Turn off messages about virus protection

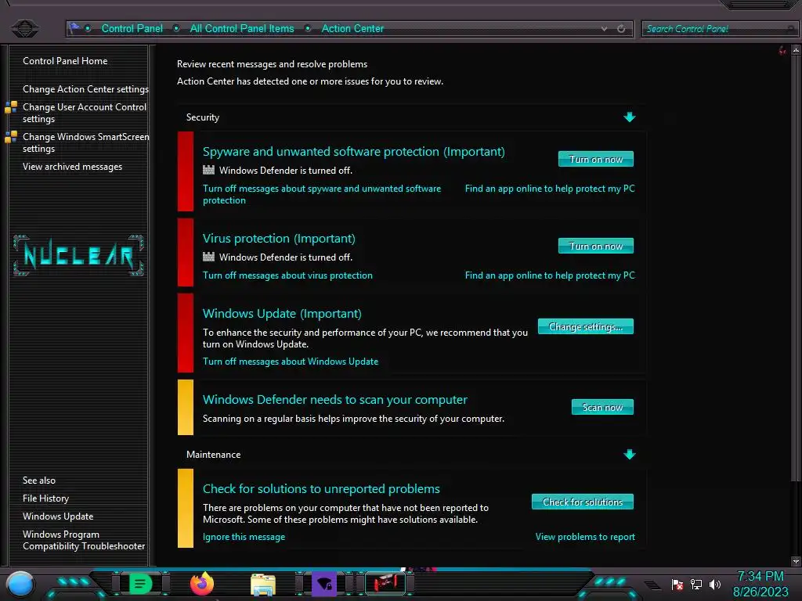[x=287, y=275]
